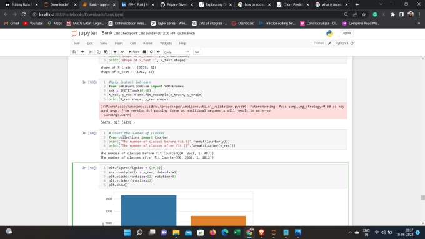Click the orange bar in the countplot
The image size is (425, 239).
[218, 221]
